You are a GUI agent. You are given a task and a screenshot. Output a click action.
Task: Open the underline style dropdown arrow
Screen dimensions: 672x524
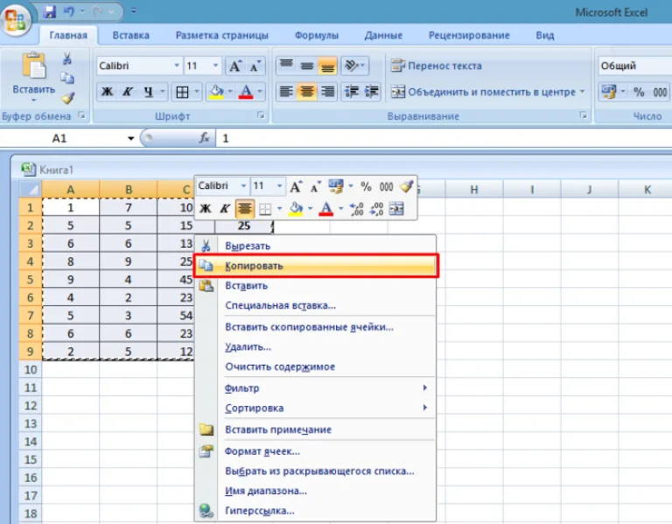(x=163, y=91)
